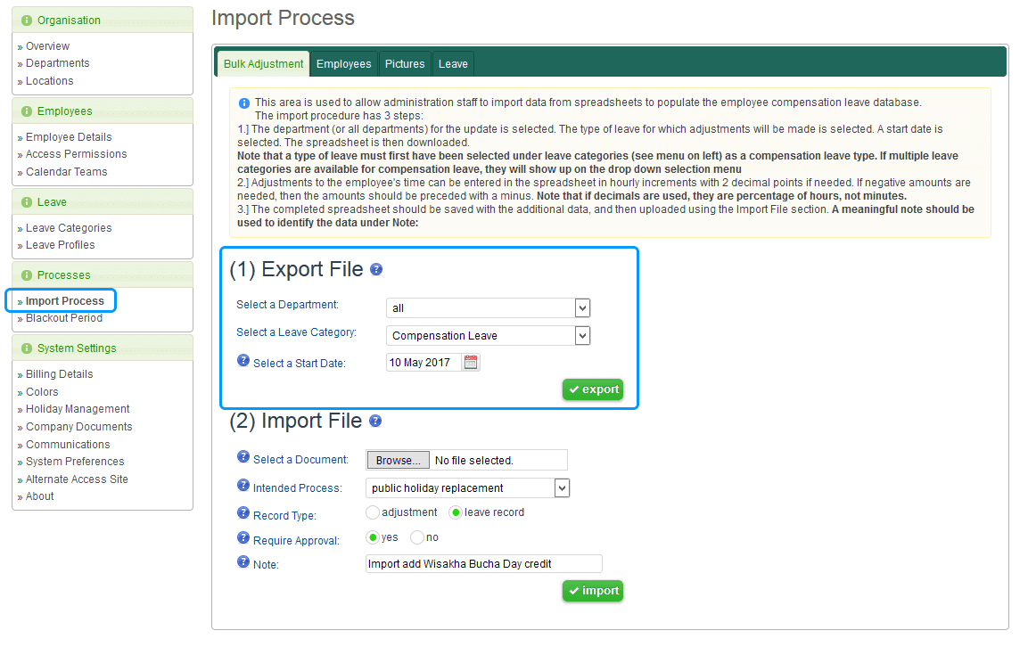Click the help icon next to Note
1028x647 pixels.
(243, 561)
